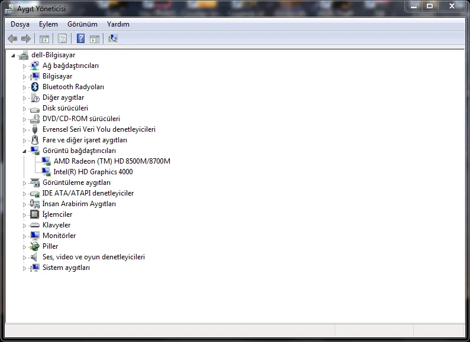Expand the Ağ bağdaştırıcıları arrow
The image size is (470, 342).
click(24, 66)
